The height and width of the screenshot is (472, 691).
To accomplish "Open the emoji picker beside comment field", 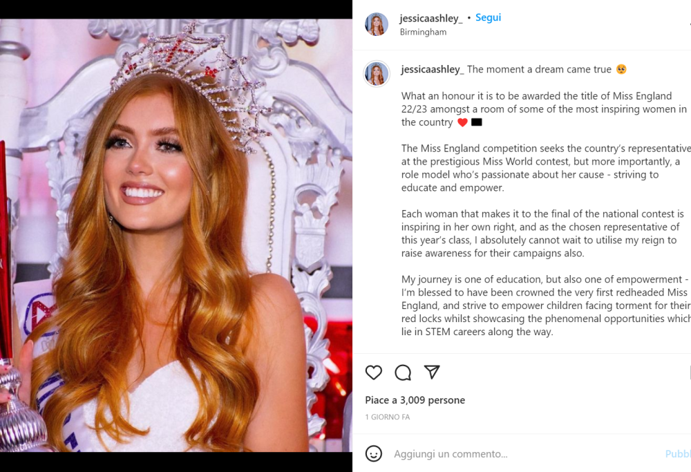I will point(374,453).
